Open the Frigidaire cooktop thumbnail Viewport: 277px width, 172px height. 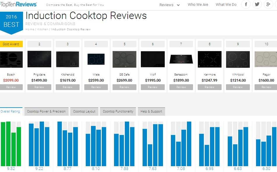[39, 59]
